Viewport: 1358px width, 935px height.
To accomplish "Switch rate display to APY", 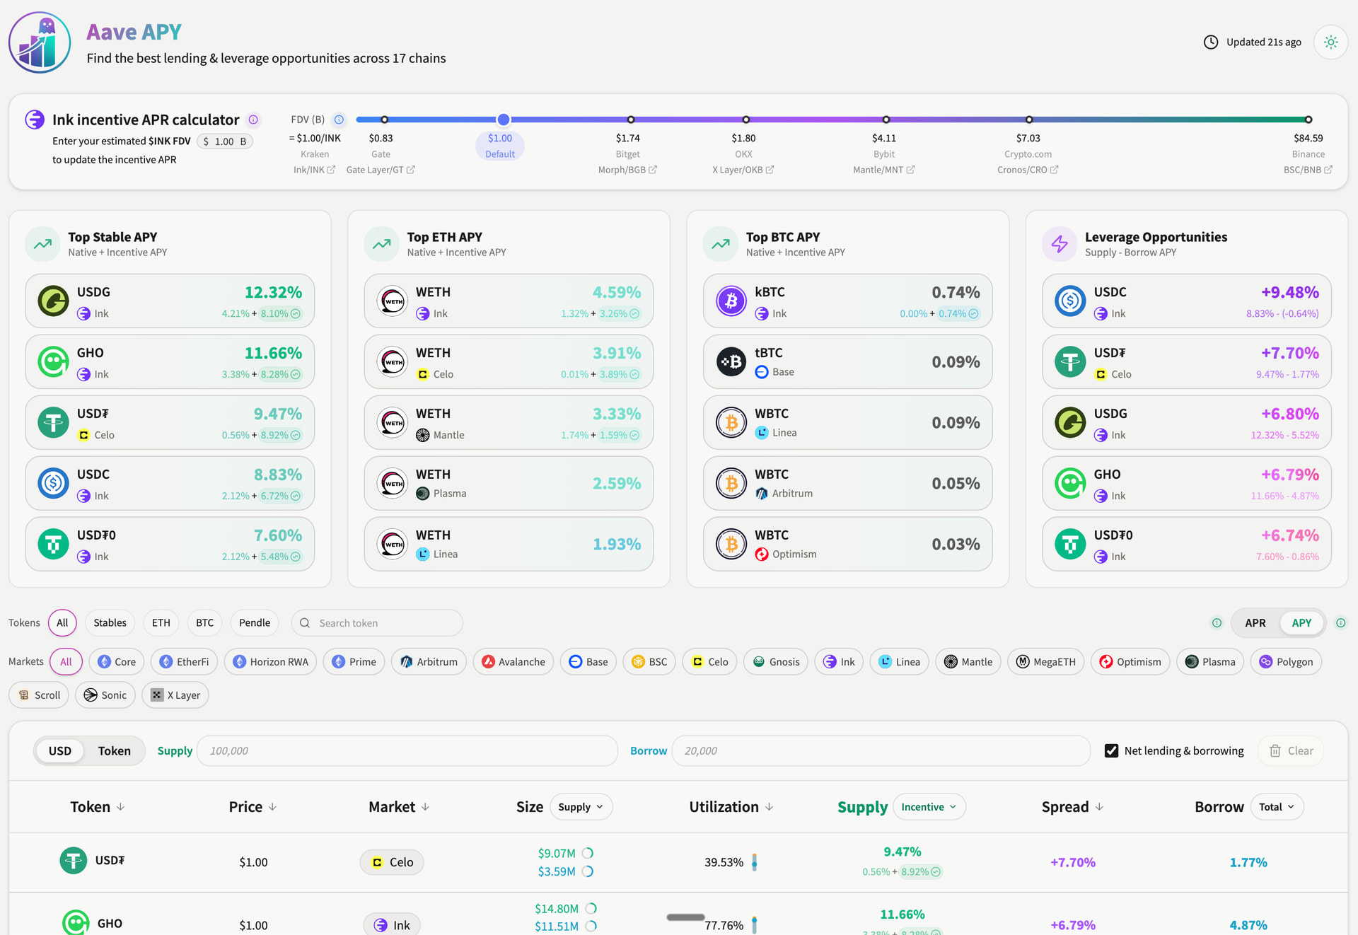I will pos(1301,623).
